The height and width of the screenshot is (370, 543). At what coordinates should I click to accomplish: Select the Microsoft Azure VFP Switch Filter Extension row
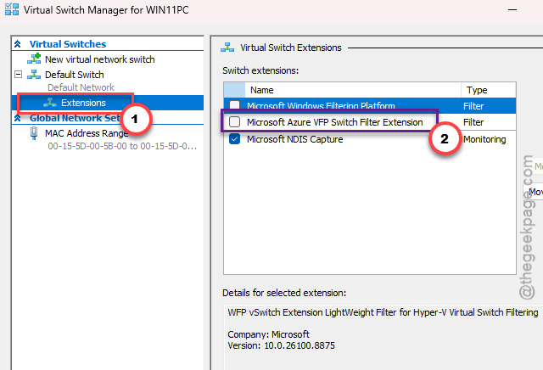coord(370,122)
